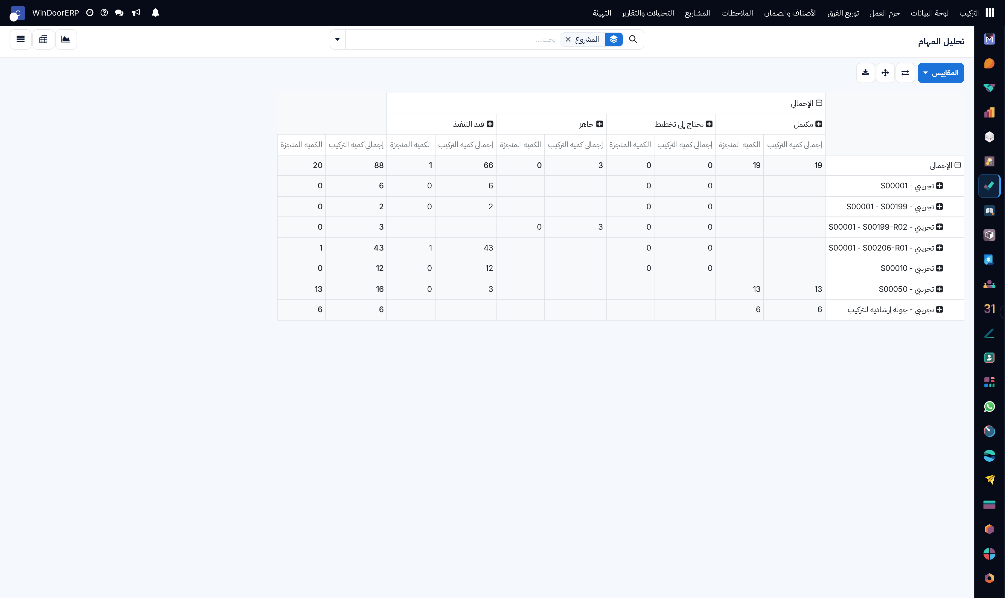Collapse the الإجمالي row header

click(957, 165)
